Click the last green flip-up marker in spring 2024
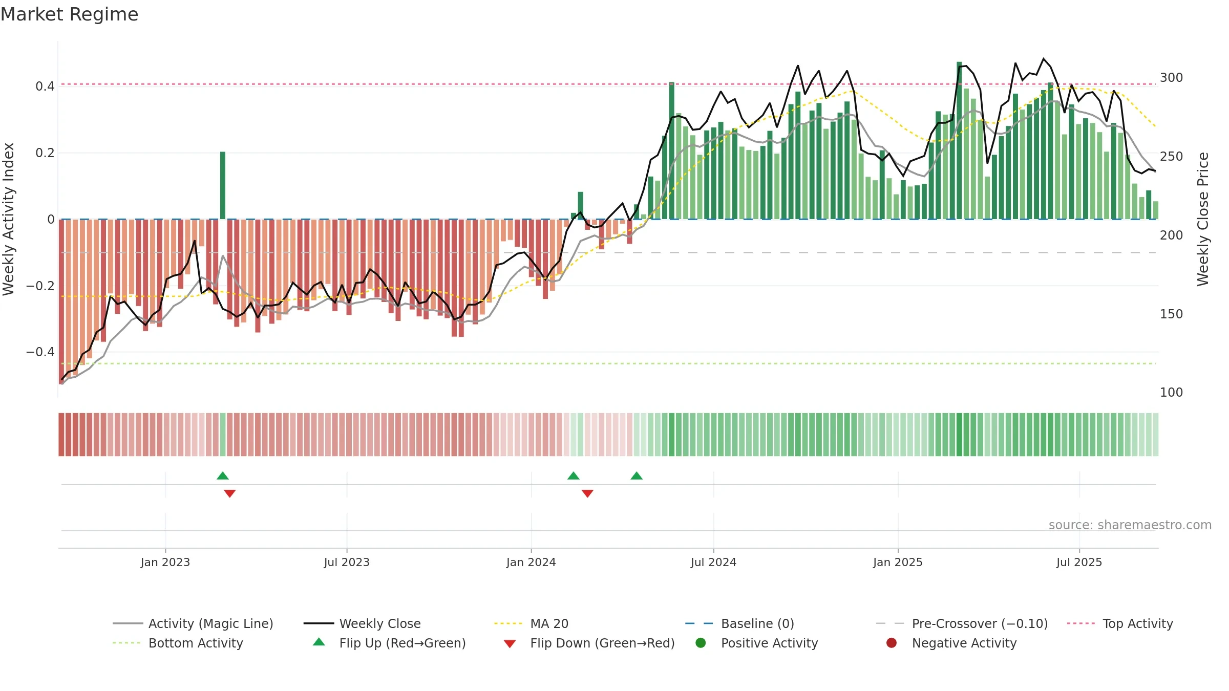This screenshot has height=691, width=1229. click(637, 476)
